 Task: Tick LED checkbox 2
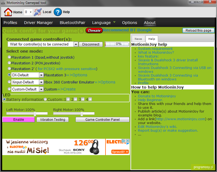click(76, 99)
